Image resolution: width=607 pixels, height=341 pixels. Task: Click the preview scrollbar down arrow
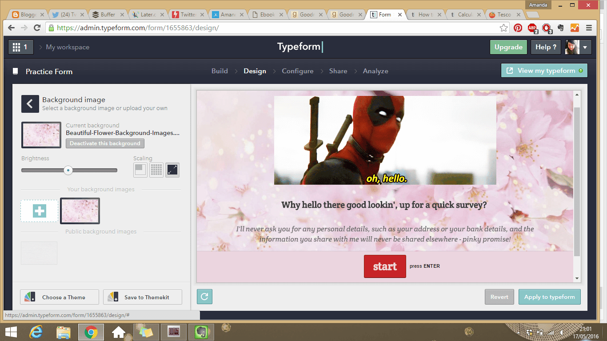[577, 278]
